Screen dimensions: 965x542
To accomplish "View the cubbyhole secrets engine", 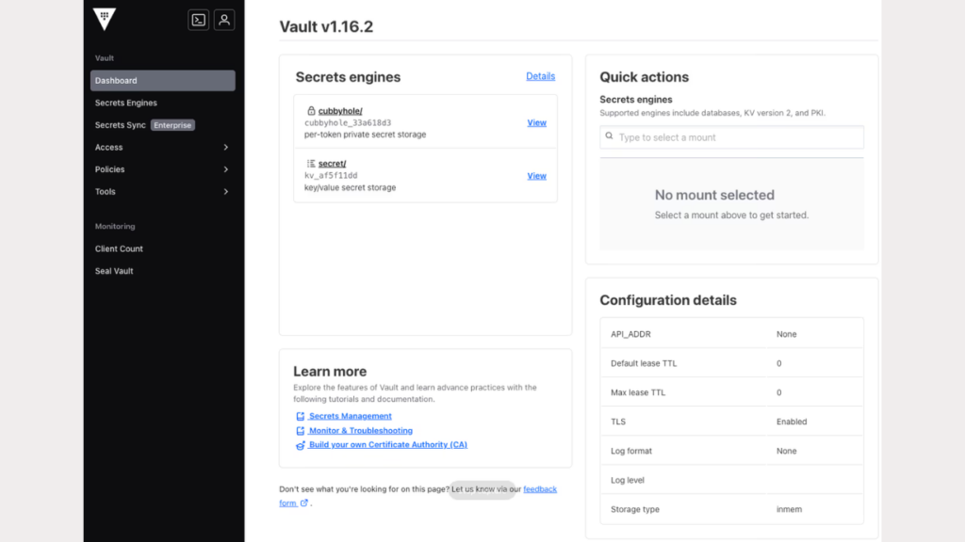I will pyautogui.click(x=536, y=122).
